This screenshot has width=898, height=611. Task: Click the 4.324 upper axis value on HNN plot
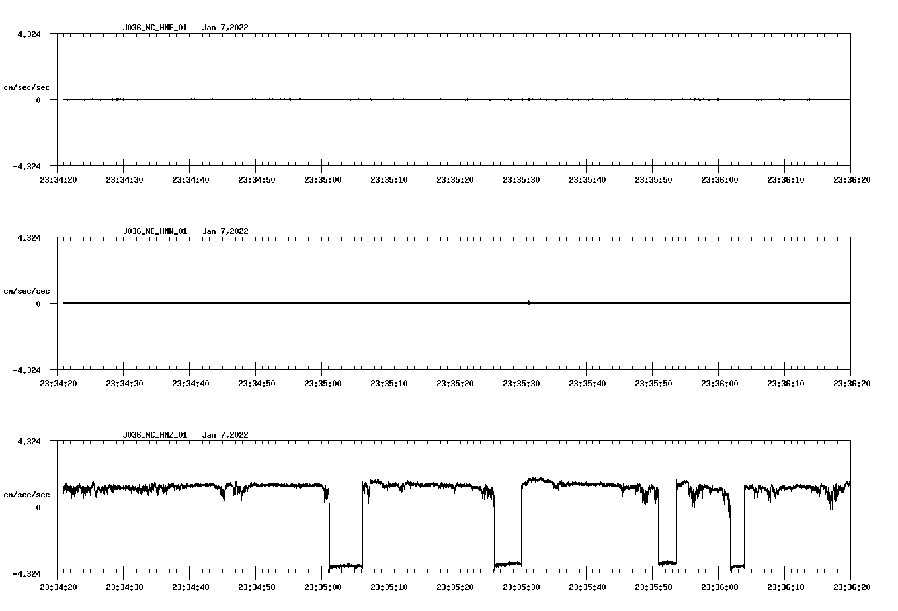click(x=29, y=237)
